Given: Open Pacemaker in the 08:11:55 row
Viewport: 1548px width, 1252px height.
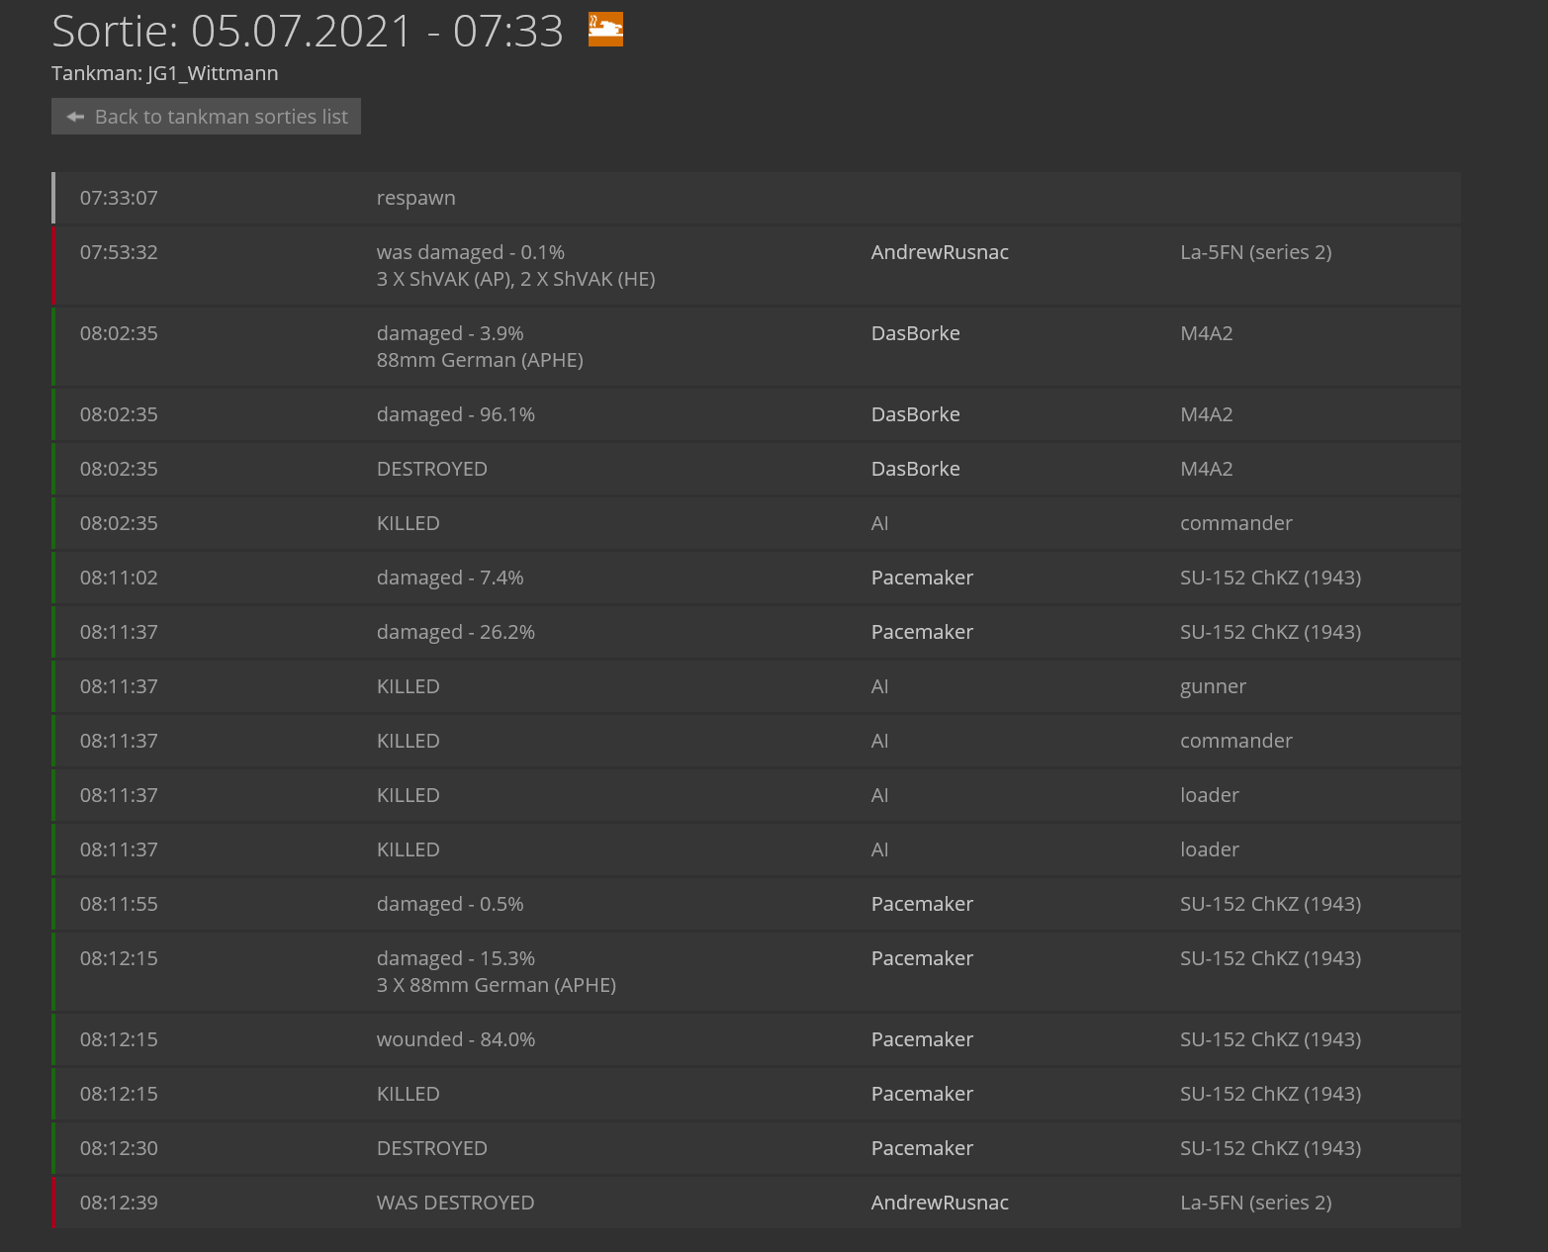Looking at the screenshot, I should [922, 904].
